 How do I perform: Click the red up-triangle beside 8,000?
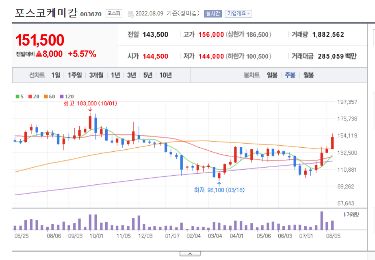tap(39, 54)
